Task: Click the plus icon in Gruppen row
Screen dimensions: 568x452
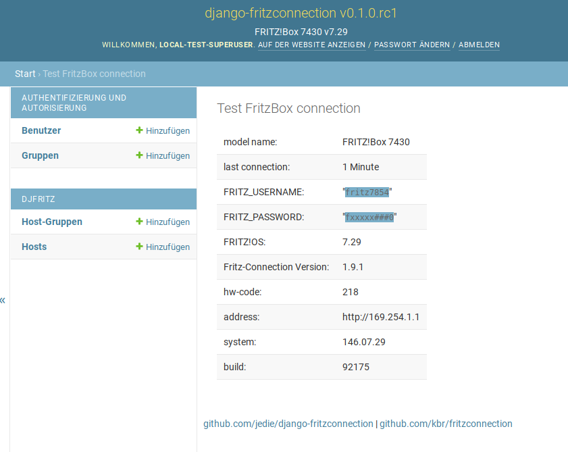Action: (x=139, y=155)
